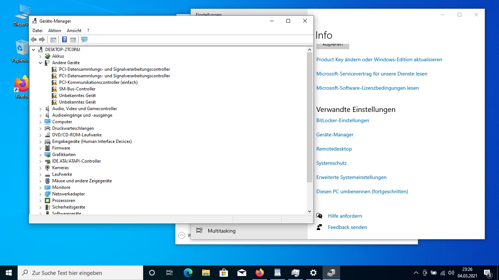Screen dimensions: 499x280
Task: Open Papierkorb desktop icon
Action: point(22,51)
